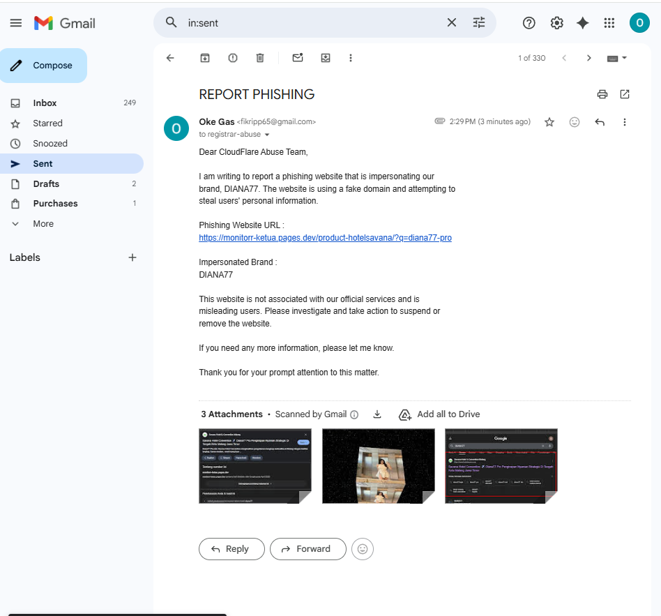661x616 pixels.
Task: Open the Gemini sparkle icon
Action: pos(583,23)
